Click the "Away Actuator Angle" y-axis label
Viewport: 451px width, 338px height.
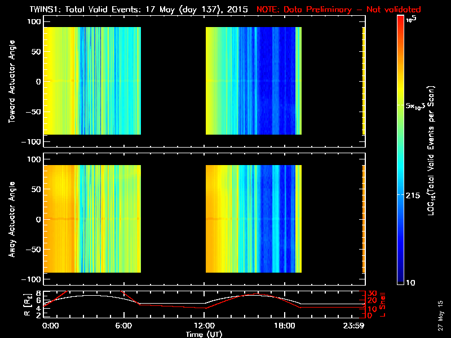[10, 219]
